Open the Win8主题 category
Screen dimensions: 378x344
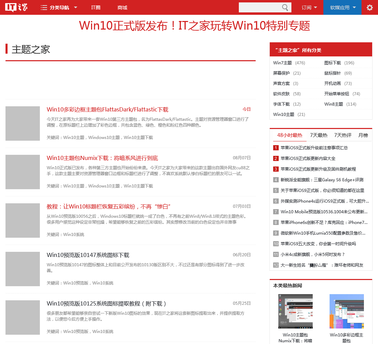click(334, 104)
